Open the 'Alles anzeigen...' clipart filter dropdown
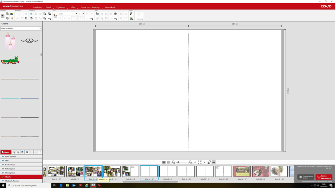This screenshot has height=188, width=335. coord(21,28)
